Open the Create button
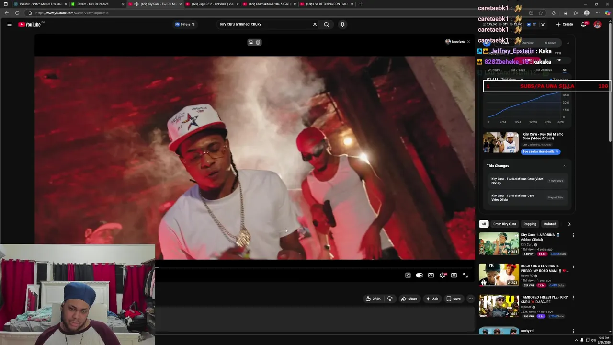The width and height of the screenshot is (613, 345). 564,24
